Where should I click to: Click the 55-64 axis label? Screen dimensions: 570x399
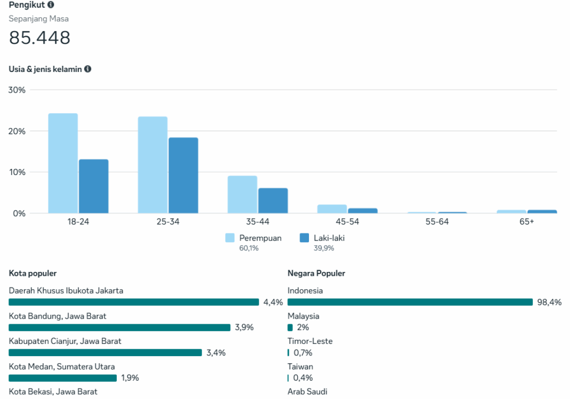tap(438, 221)
